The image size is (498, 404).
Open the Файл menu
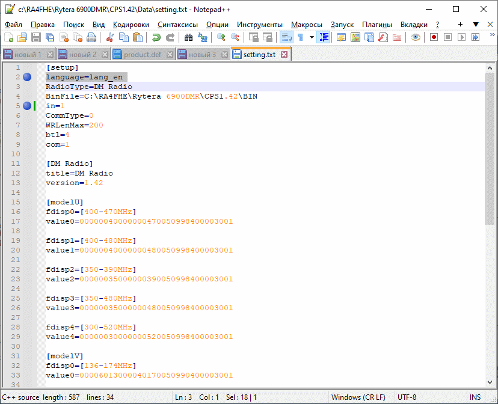(13, 25)
